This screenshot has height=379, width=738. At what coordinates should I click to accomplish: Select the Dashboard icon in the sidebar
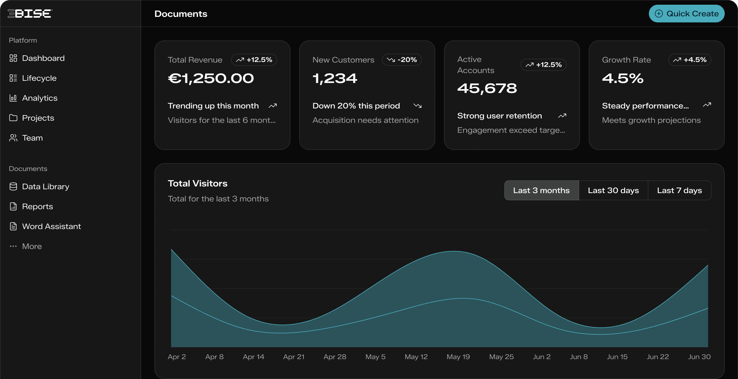[x=13, y=58]
